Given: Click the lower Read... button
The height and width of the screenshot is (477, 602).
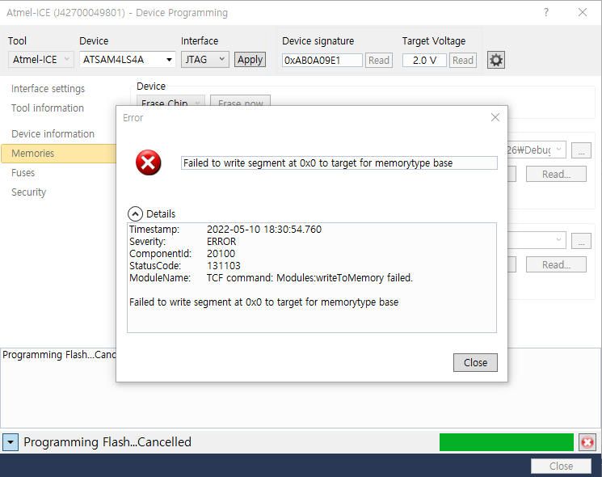Looking at the screenshot, I should (x=556, y=264).
